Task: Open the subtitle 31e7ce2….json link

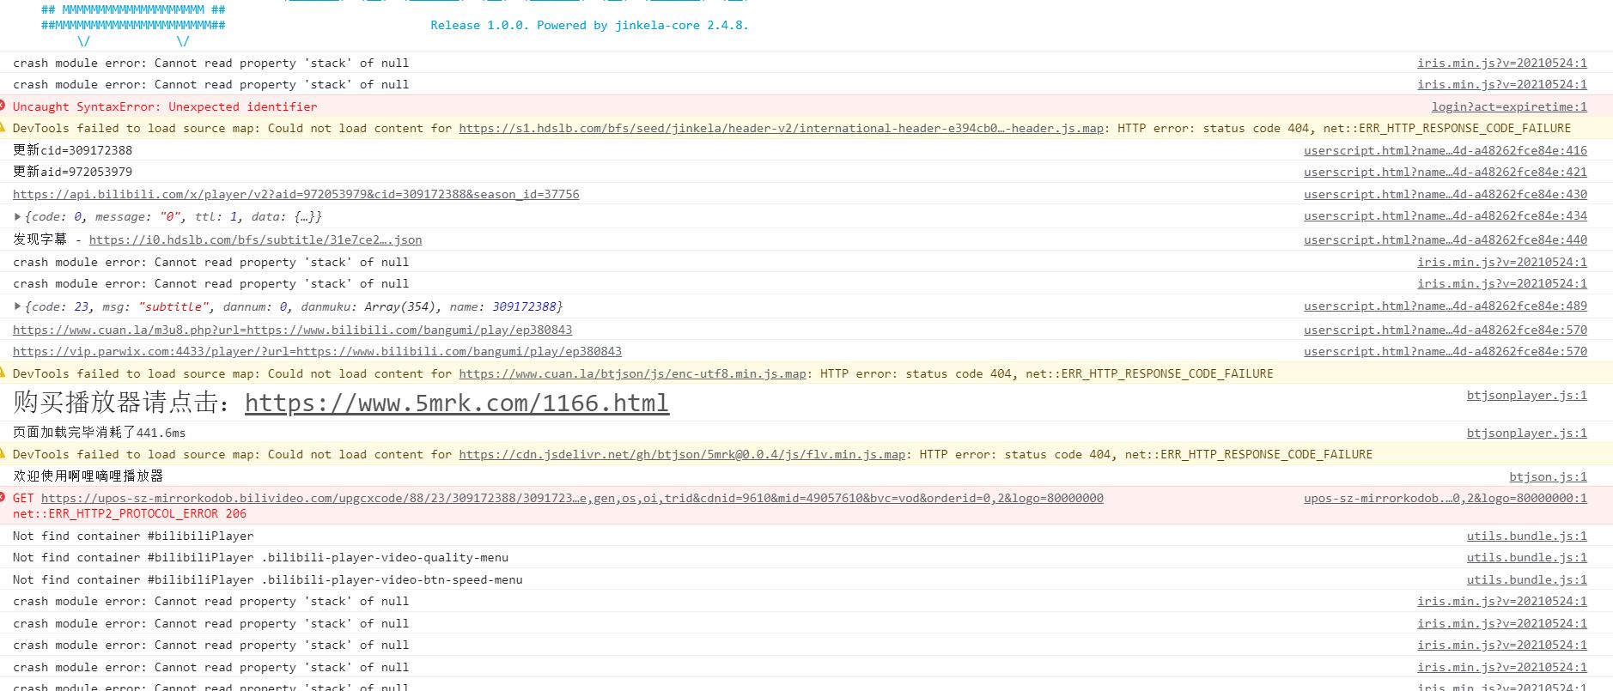Action: click(x=255, y=240)
